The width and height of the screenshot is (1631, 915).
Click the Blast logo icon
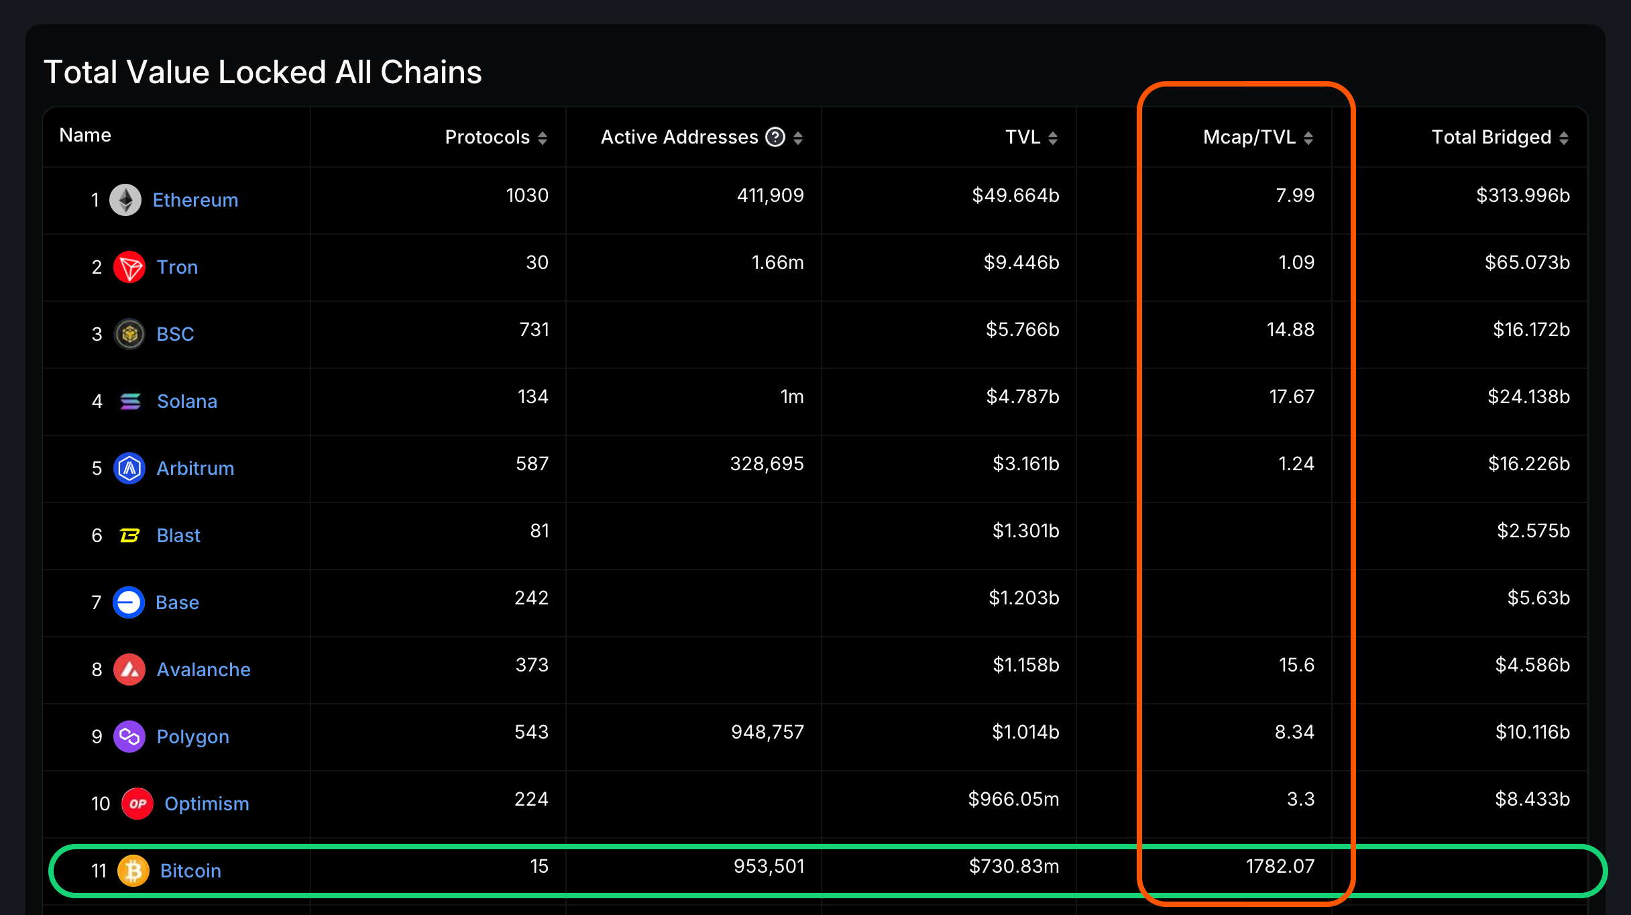click(x=130, y=535)
